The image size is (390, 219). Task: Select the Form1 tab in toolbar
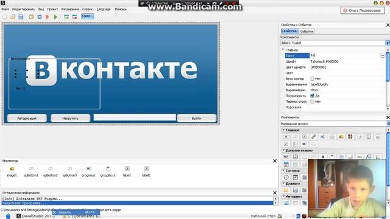[88, 16]
